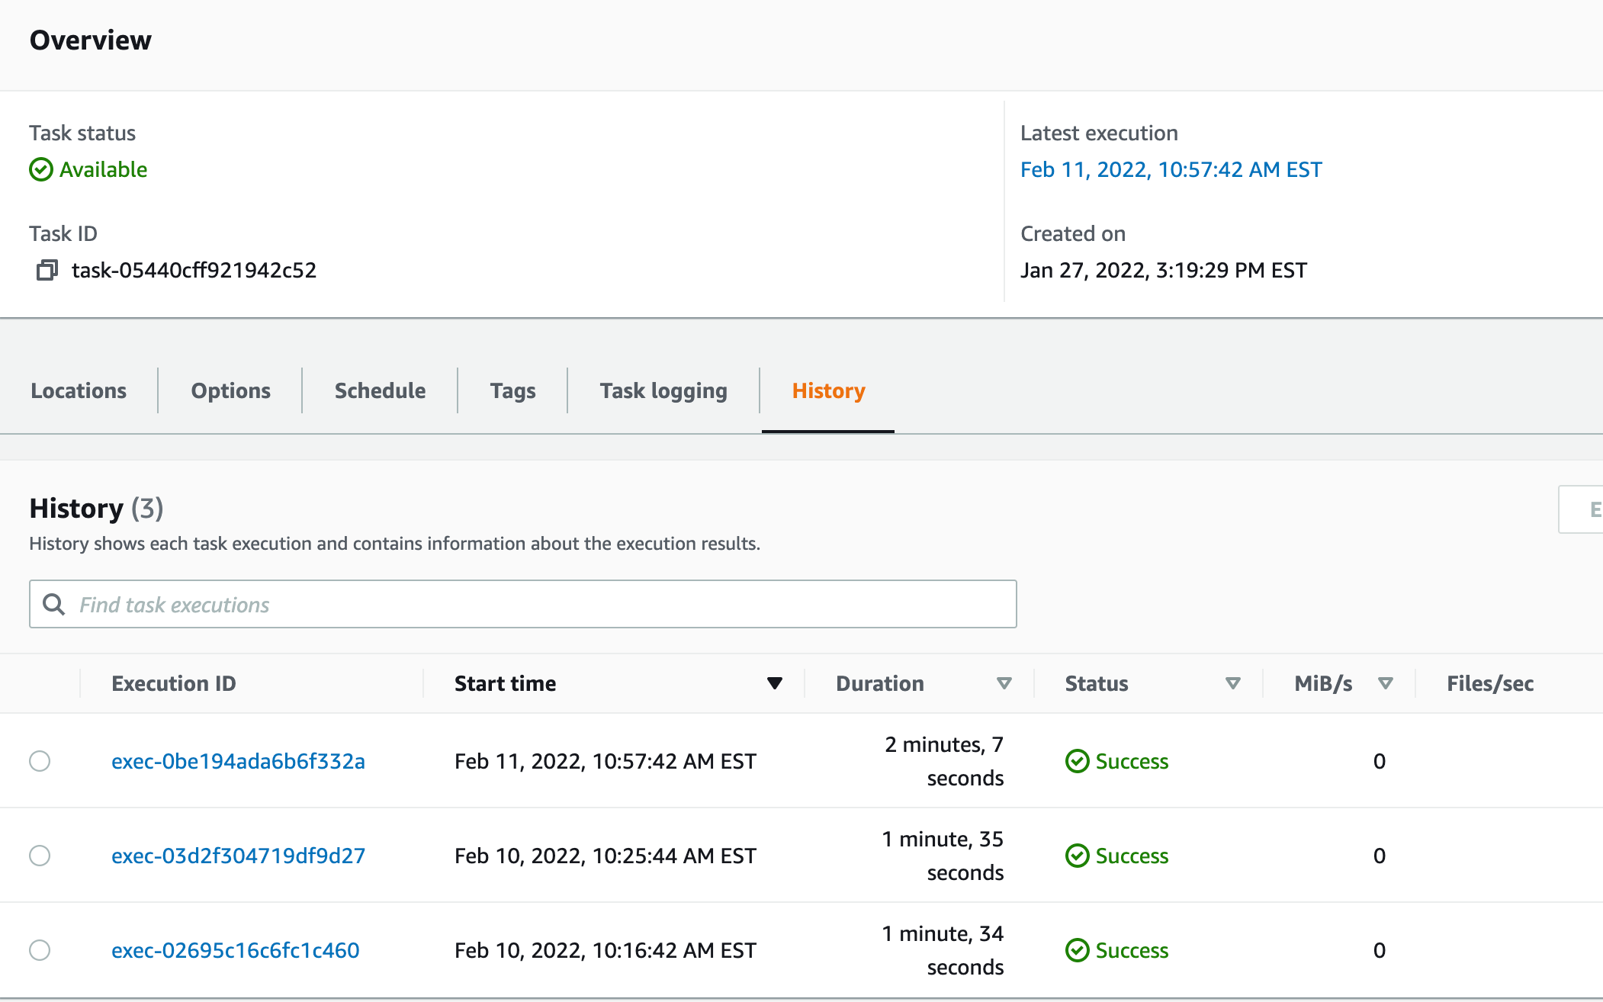
Task: Switch to the Locations tab
Action: click(x=79, y=390)
